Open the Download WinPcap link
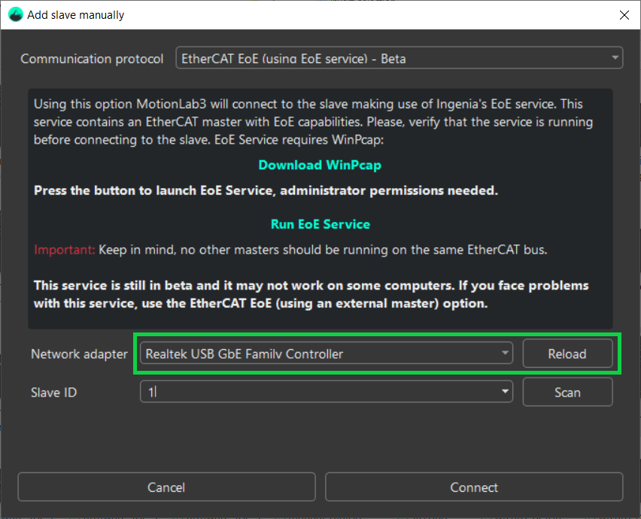 pyautogui.click(x=320, y=165)
